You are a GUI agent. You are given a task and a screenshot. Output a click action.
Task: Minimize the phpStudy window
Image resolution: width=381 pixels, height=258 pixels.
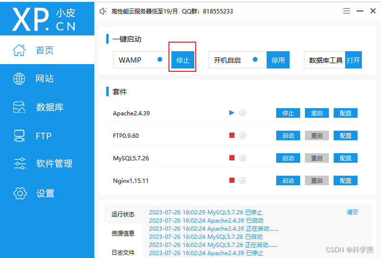pos(360,11)
